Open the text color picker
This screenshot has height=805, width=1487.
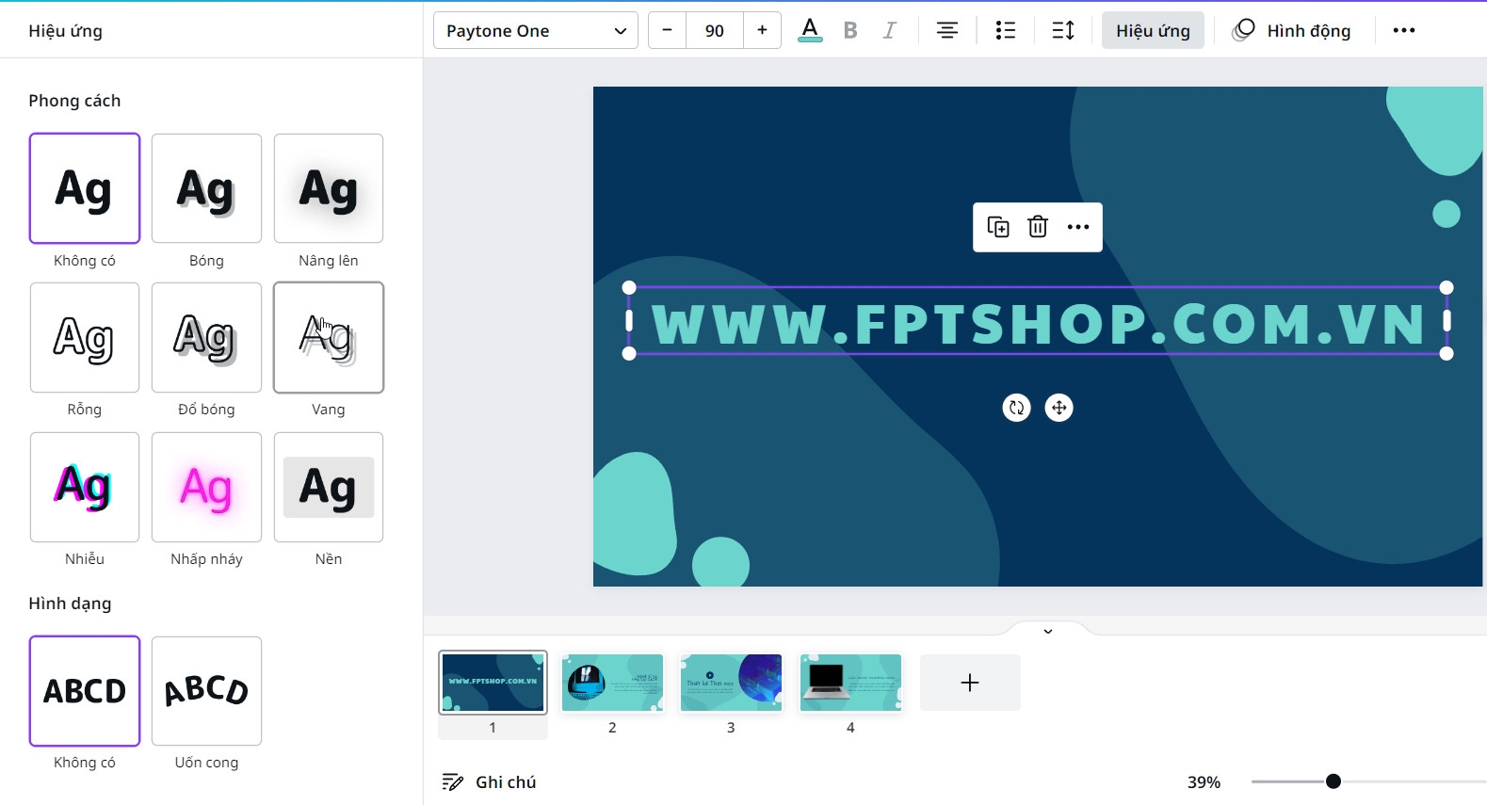pyautogui.click(x=810, y=30)
